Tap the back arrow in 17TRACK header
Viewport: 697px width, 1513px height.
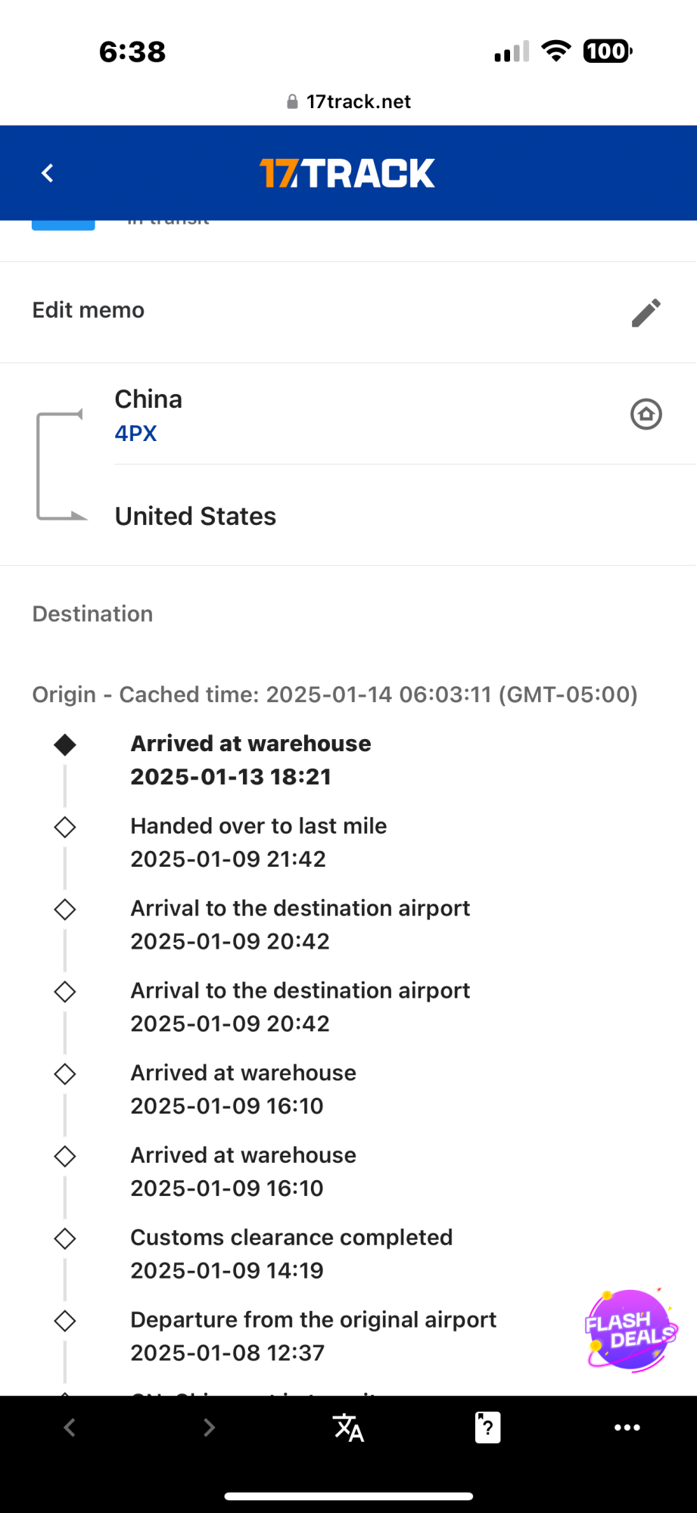(x=48, y=173)
